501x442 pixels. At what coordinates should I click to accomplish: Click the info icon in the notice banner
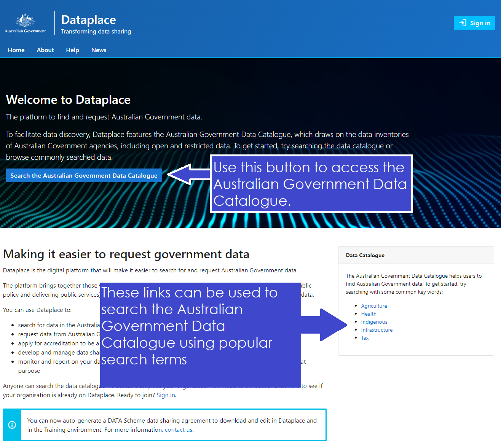click(x=12, y=425)
